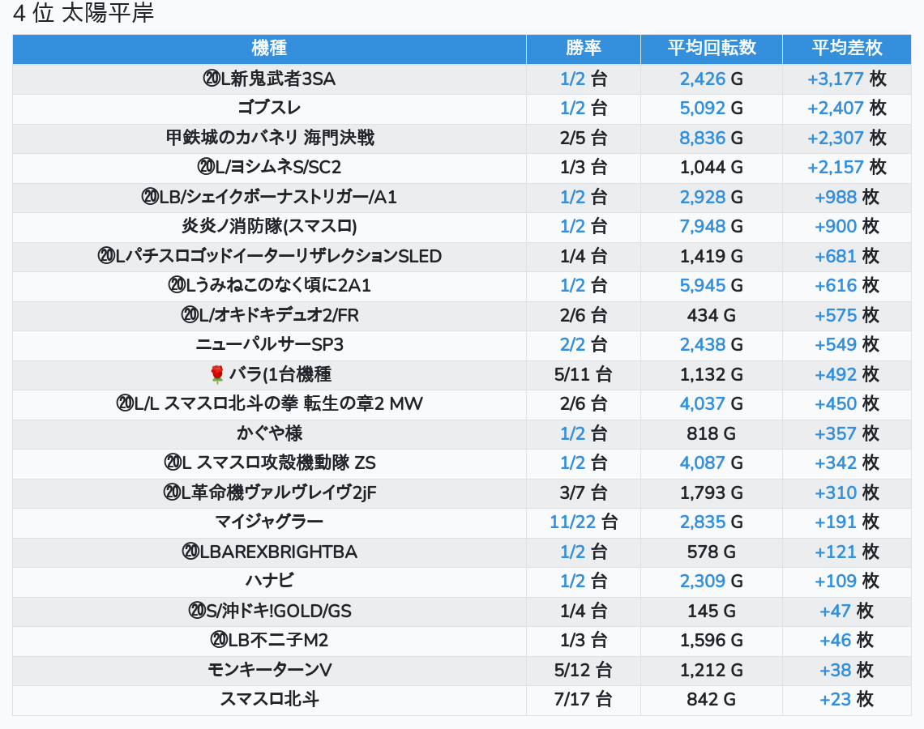This screenshot has width=924, height=729.
Task: Open the +2,157 value for L/ヨシムネS/SC2
Action: point(835,168)
